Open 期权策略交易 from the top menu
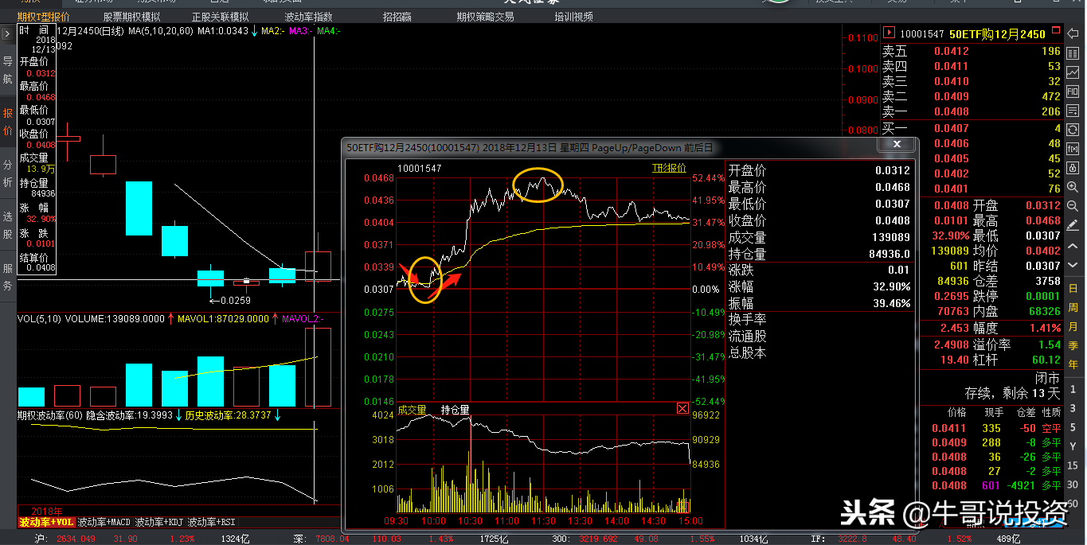The height and width of the screenshot is (545, 1087). tap(485, 17)
